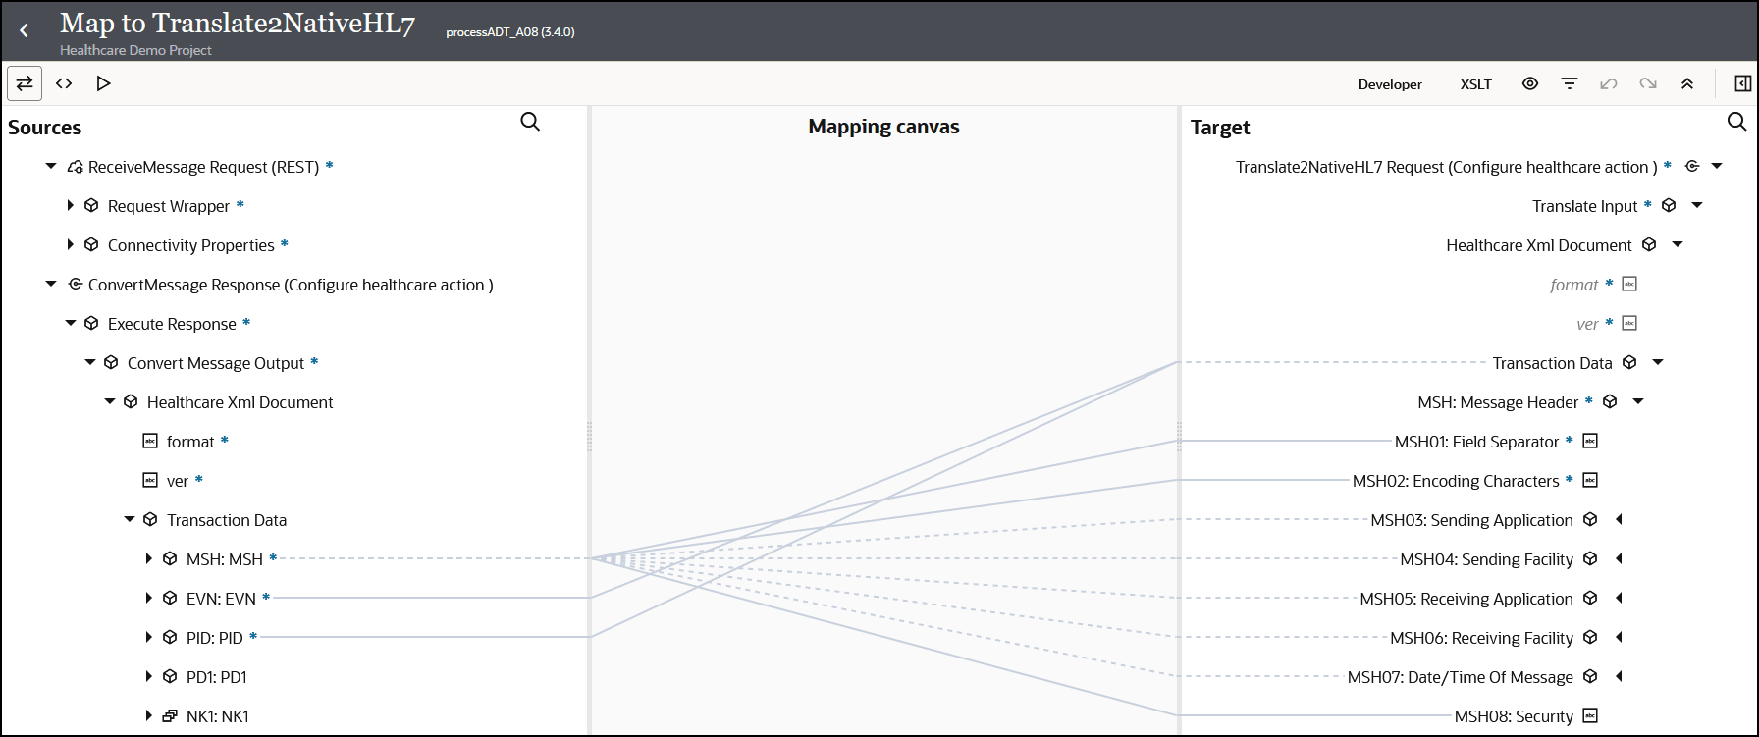
Task: Search in the Target panel
Action: tap(1736, 122)
